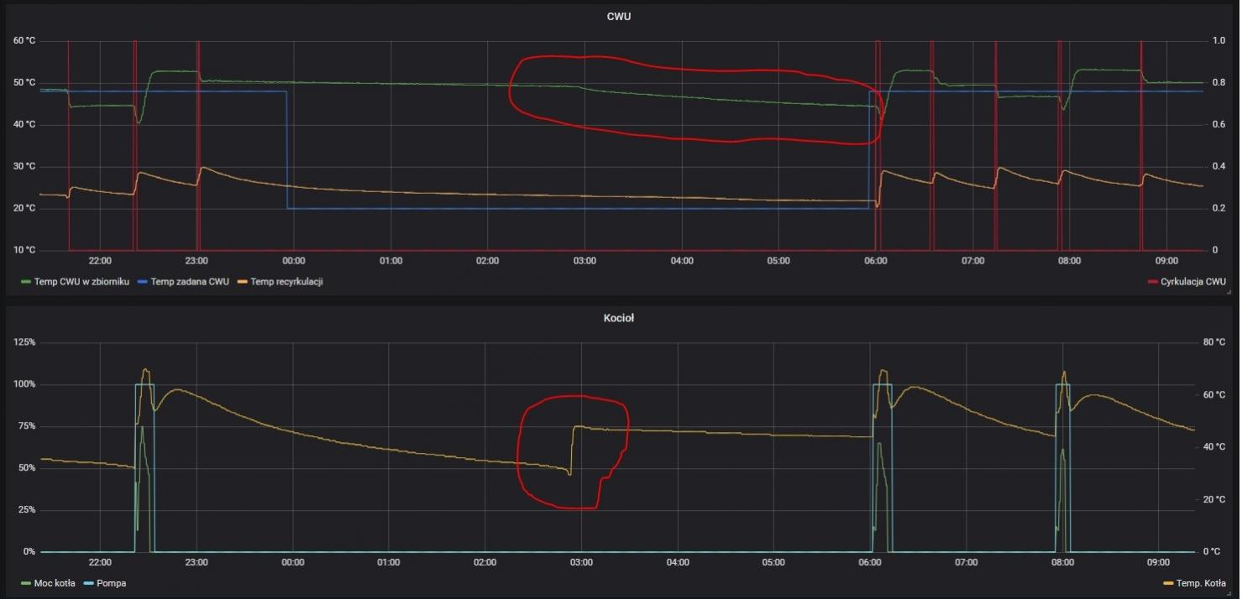The height and width of the screenshot is (599, 1242).
Task: Click the 50 °C label in CWU panel
Action: [x=24, y=82]
